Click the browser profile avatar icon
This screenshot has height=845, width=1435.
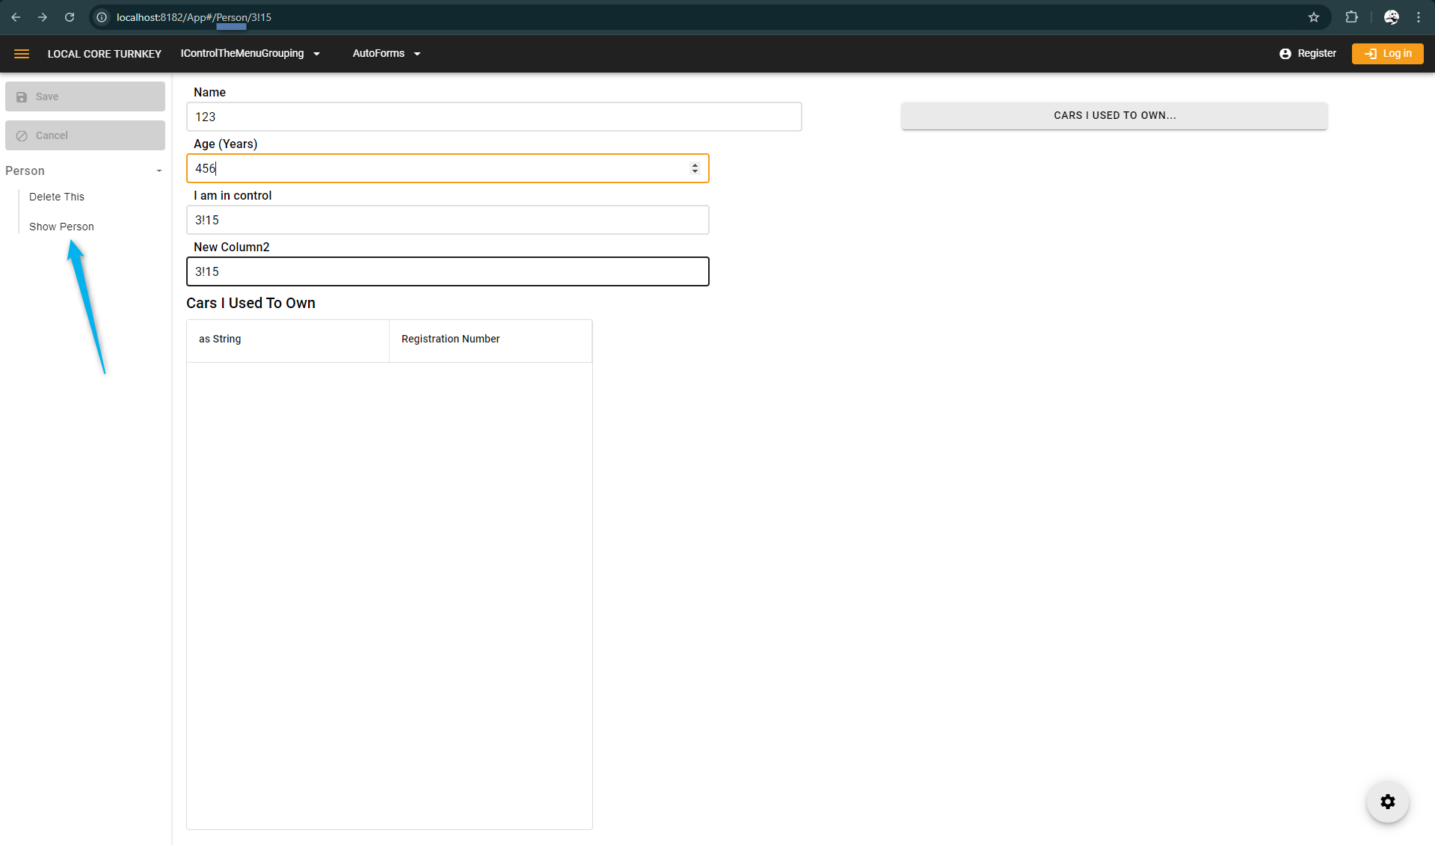(x=1391, y=17)
